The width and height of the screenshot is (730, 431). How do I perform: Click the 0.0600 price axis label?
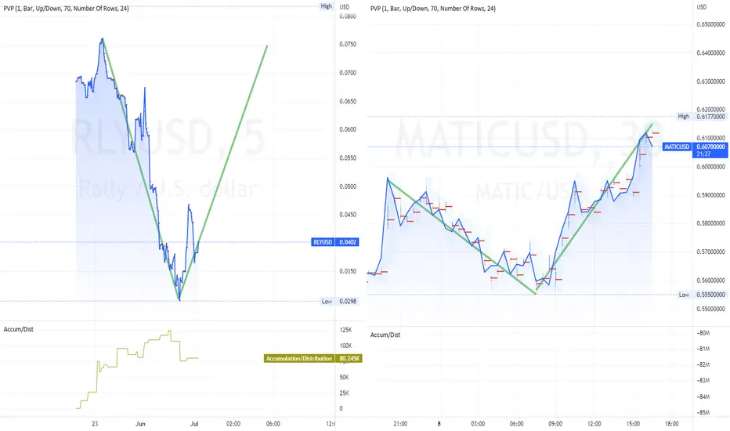[x=348, y=129]
